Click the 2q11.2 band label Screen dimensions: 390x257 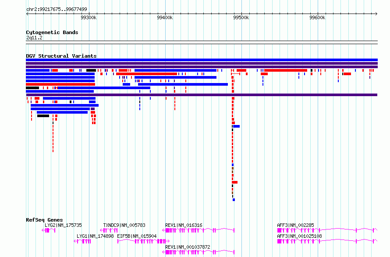pos(34,38)
